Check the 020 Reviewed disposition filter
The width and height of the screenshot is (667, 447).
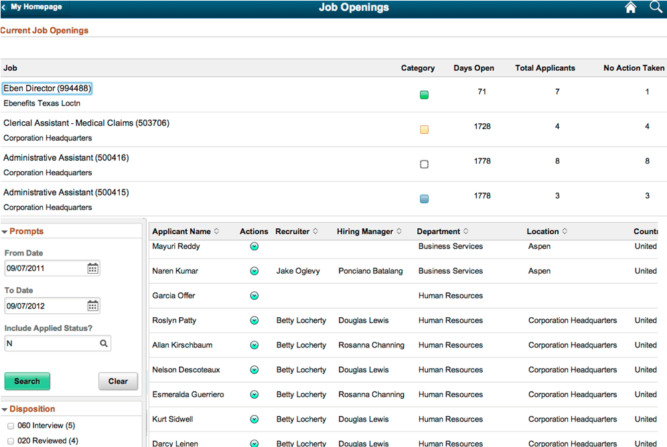point(11,440)
